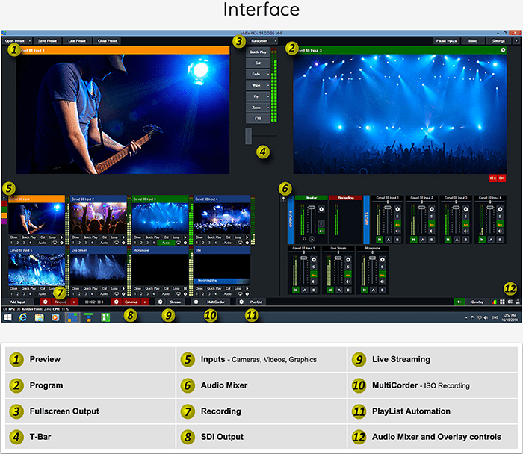Expand the Fullscreen dropdown arrow

[275, 40]
